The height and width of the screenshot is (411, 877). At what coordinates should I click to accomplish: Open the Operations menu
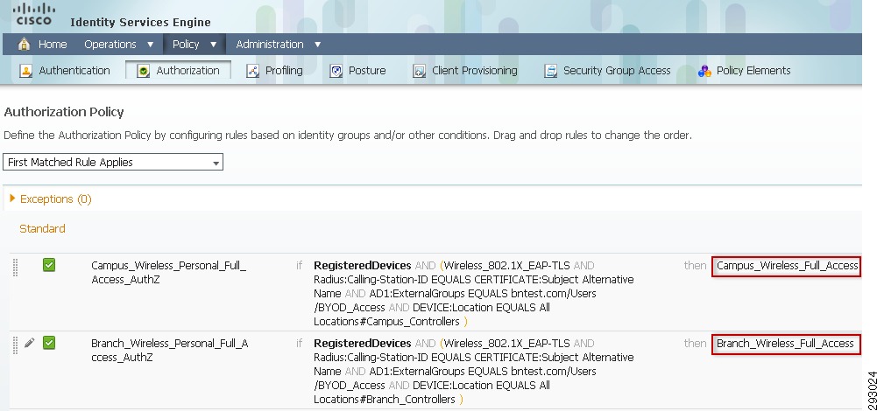point(110,44)
